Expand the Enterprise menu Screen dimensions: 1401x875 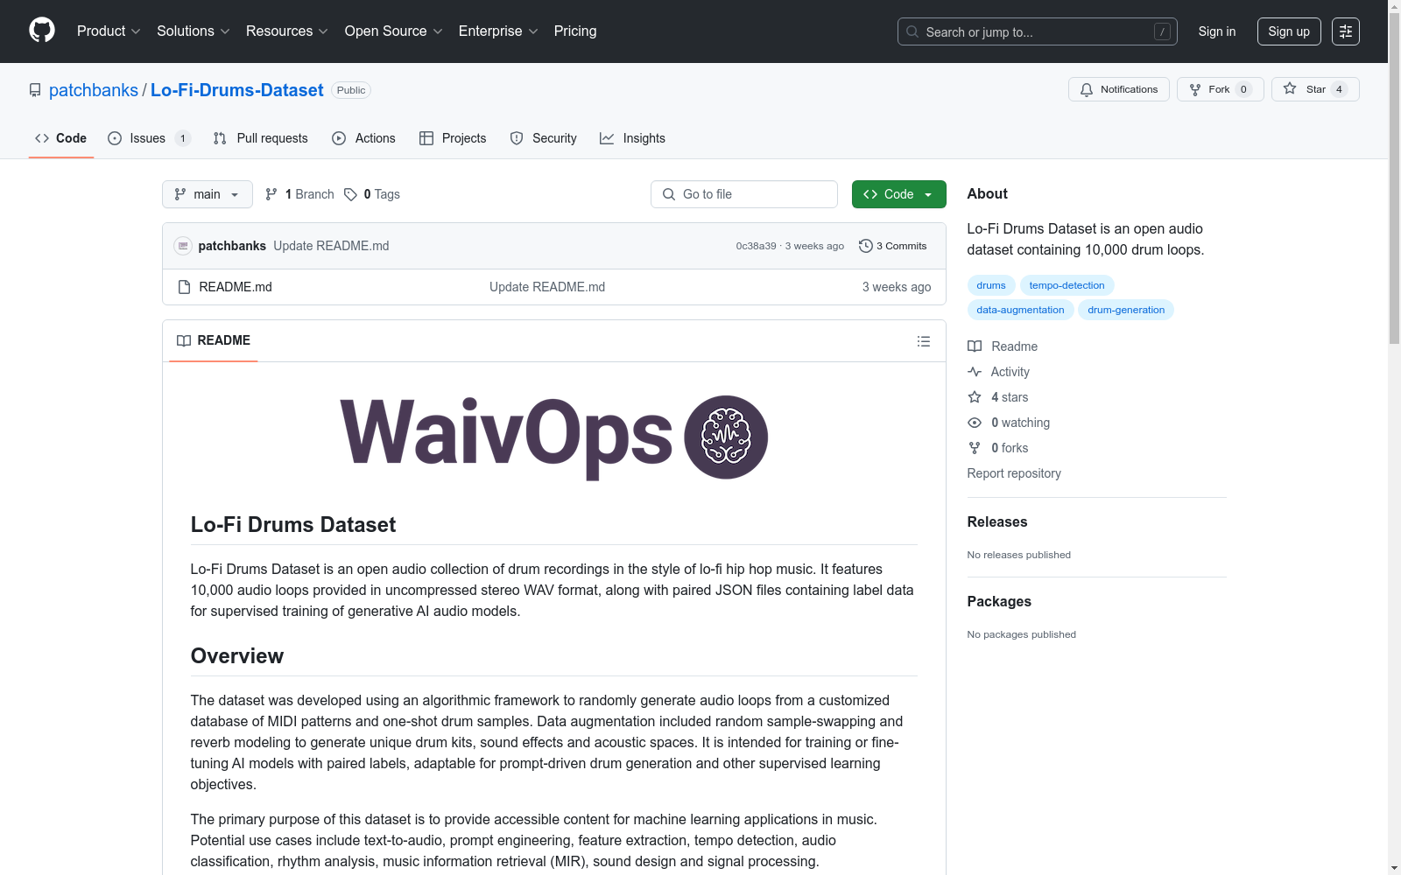point(498,31)
